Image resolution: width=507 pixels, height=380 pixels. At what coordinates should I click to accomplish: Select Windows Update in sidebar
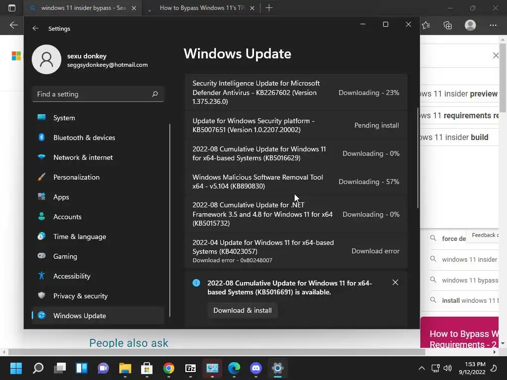tap(98, 316)
